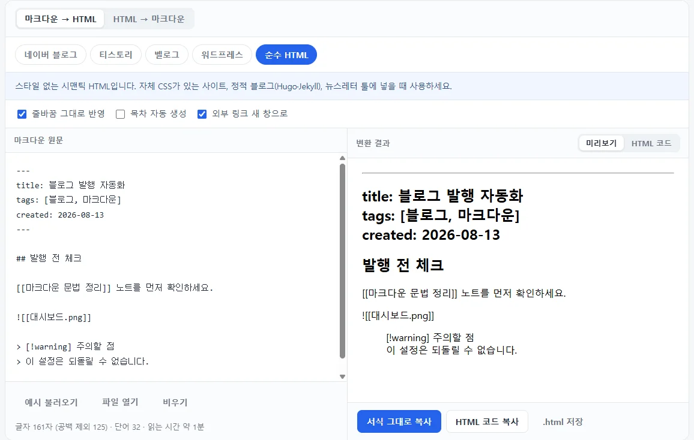Switch to 마크다운 → HTML mode
The image size is (694, 440).
60,19
